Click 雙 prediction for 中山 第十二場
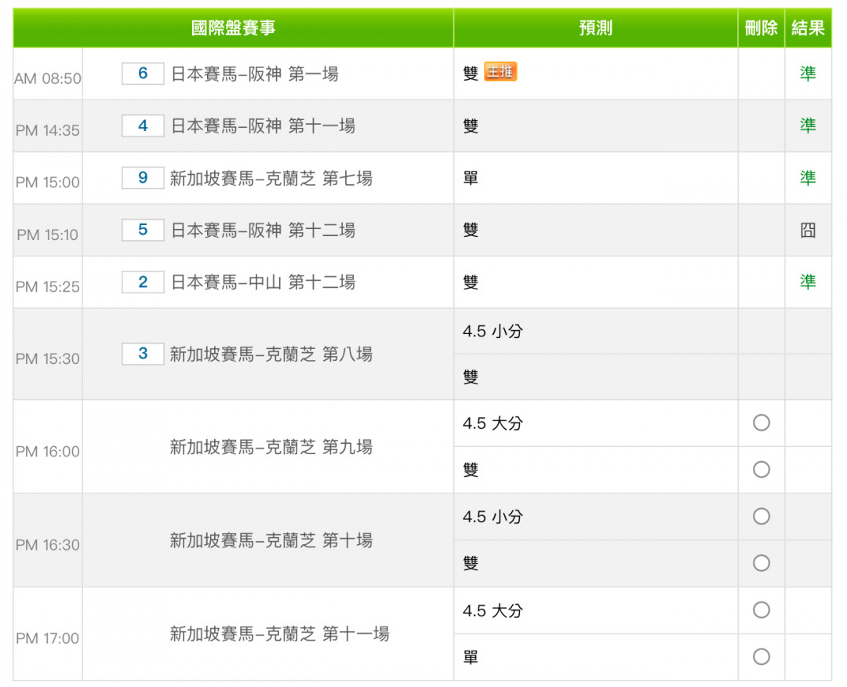Viewport: 847px width, 687px height. pos(471,282)
